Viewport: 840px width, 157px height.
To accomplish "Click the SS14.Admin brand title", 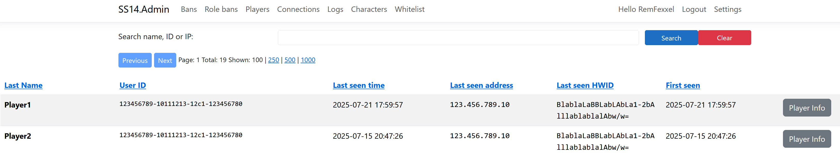I will pyautogui.click(x=143, y=10).
